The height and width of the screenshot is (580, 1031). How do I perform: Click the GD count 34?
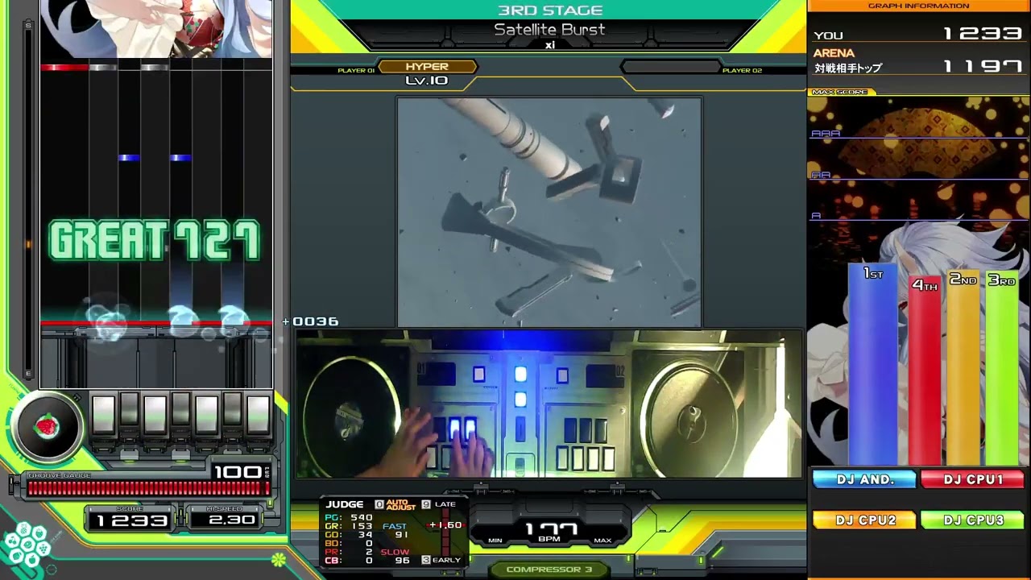(365, 535)
